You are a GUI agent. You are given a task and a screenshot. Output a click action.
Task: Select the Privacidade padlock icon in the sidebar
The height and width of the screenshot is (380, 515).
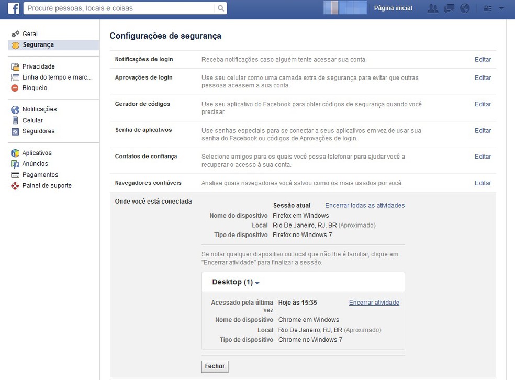pyautogui.click(x=15, y=66)
